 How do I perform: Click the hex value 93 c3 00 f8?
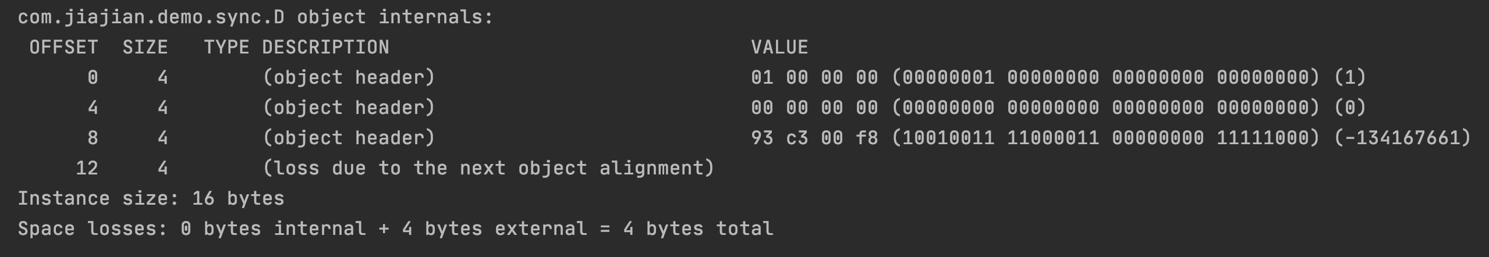coord(814,138)
